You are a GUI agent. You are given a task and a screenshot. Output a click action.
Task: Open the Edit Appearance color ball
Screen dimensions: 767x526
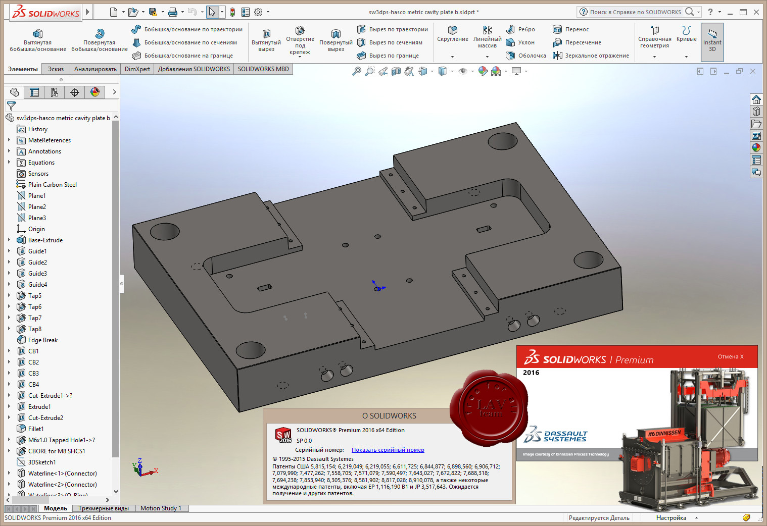point(483,71)
